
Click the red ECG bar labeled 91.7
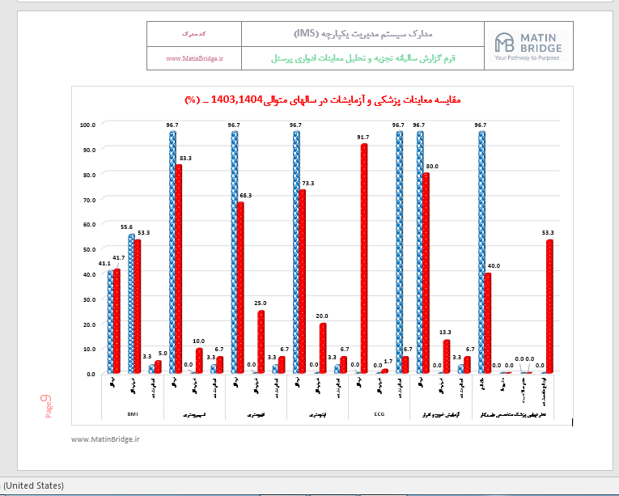[x=364, y=259]
